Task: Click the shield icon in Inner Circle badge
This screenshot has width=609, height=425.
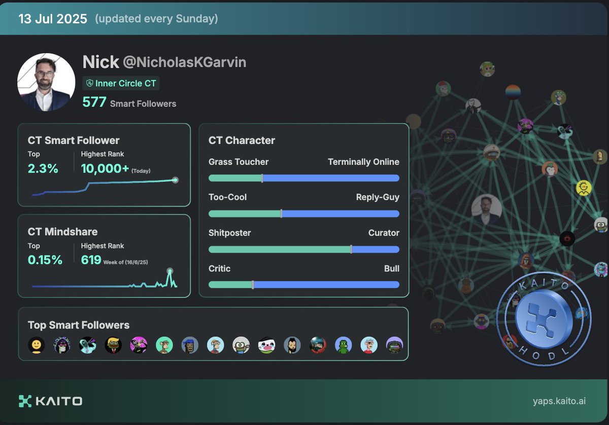Action: coord(90,84)
